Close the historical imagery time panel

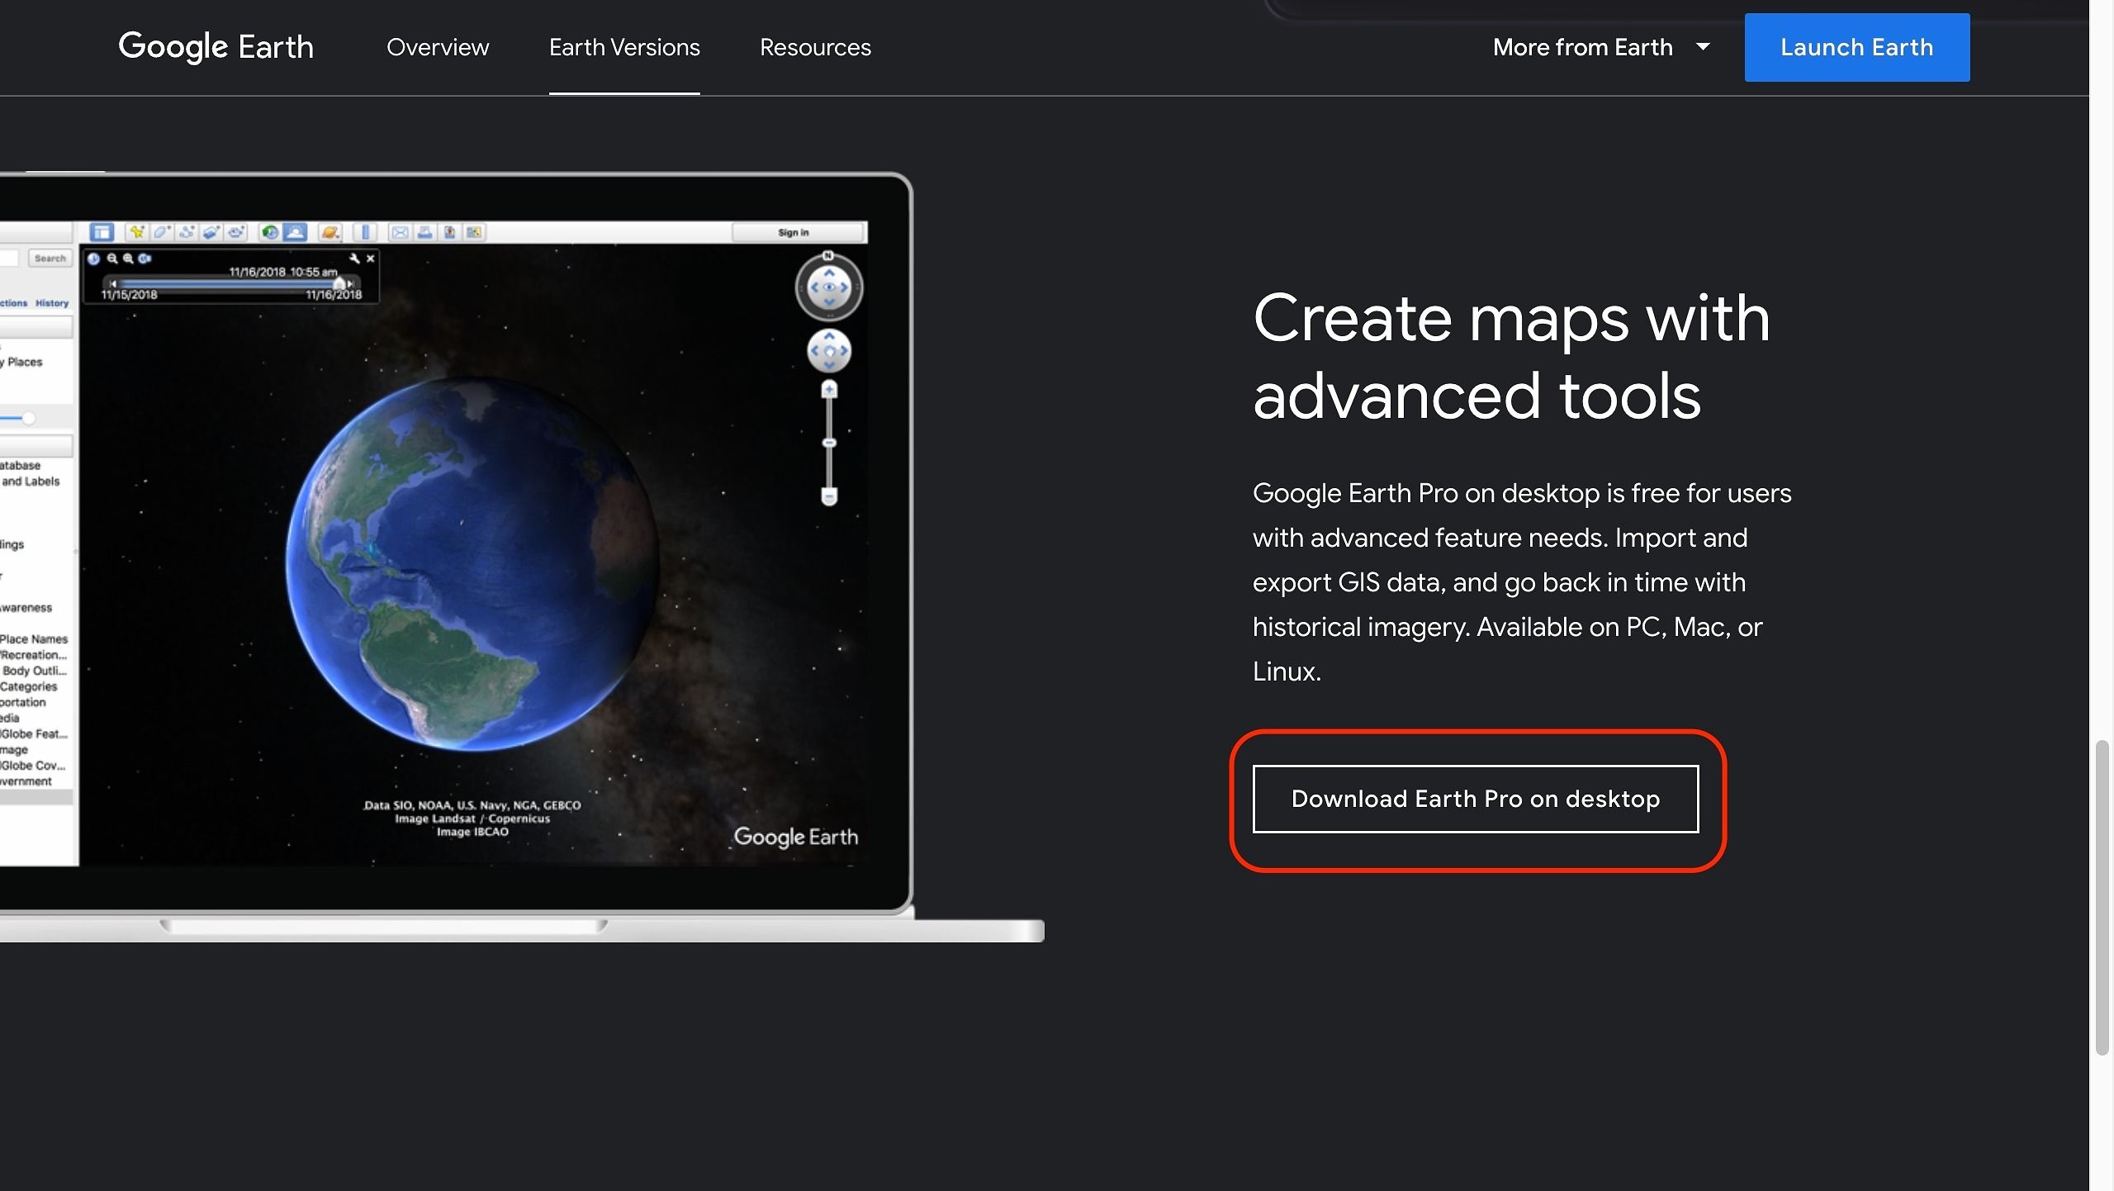371,259
